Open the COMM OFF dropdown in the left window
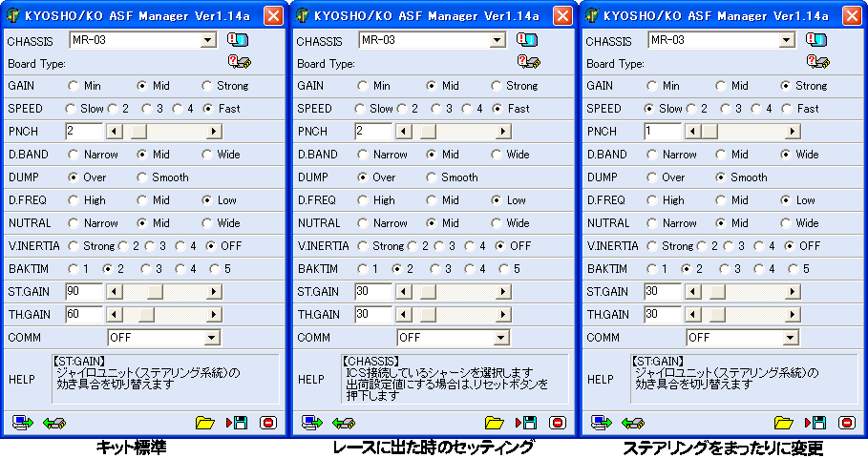868x458 pixels. [x=211, y=338]
